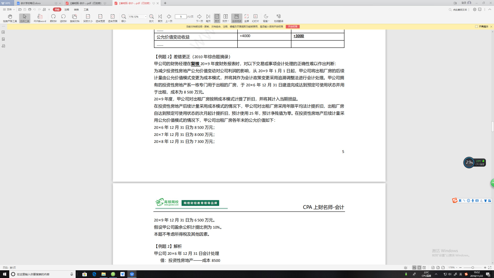
Task: Click the 划词翻译 translation icon
Action: click(x=279, y=17)
